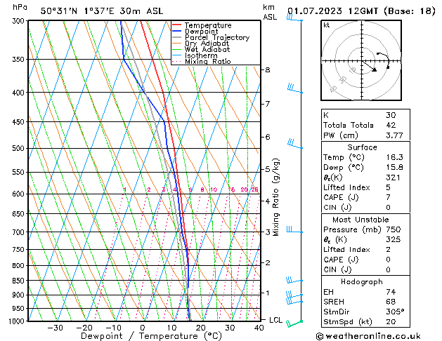Click the wind barb at 300 hPa

[294, 19]
